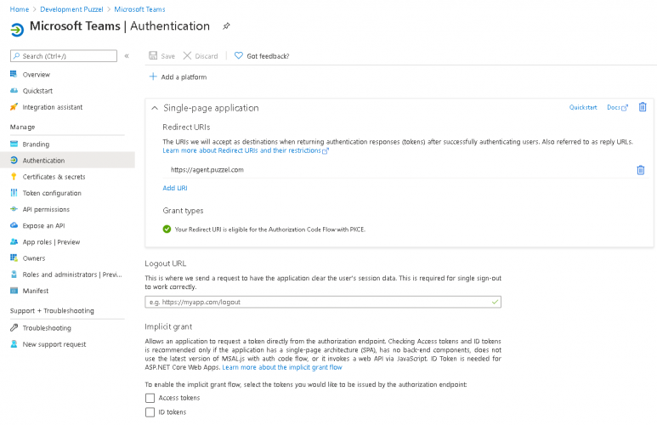Click the heart feedback icon

tap(239, 55)
